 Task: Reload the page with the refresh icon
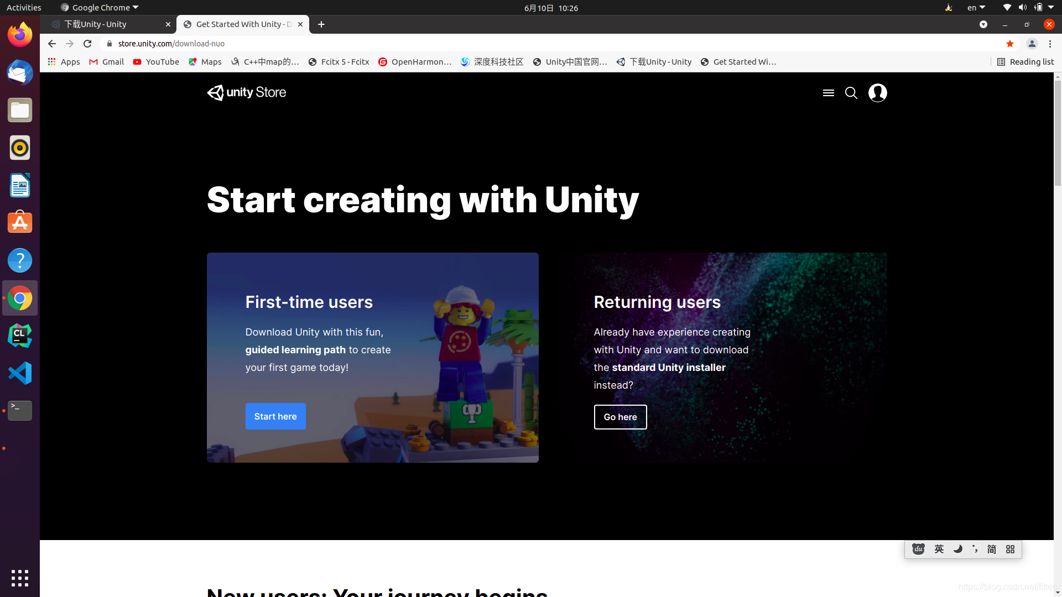click(x=87, y=44)
